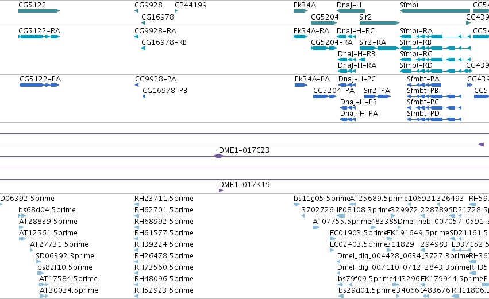Click the CG5204 gene label
This screenshot has width=489, height=299.
325,17
